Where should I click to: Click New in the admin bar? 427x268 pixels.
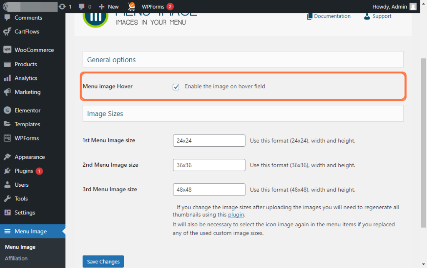click(113, 7)
